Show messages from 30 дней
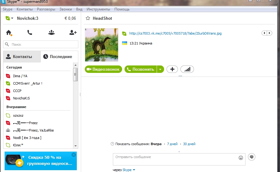Viewport: 280px width, 172px height. click(x=189, y=144)
